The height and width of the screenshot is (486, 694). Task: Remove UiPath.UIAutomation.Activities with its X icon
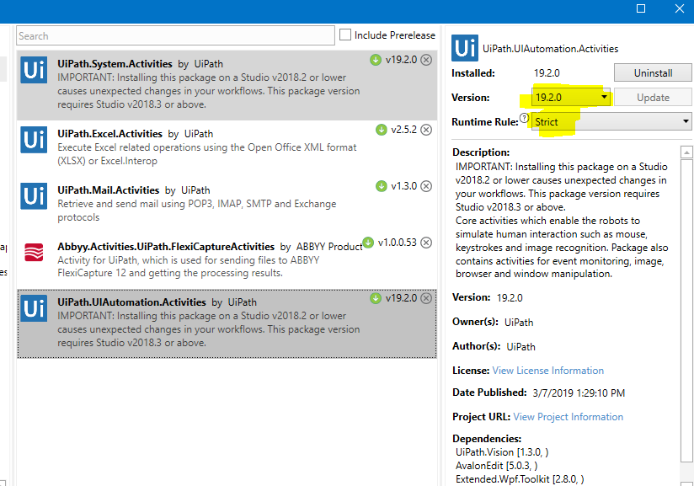click(426, 298)
